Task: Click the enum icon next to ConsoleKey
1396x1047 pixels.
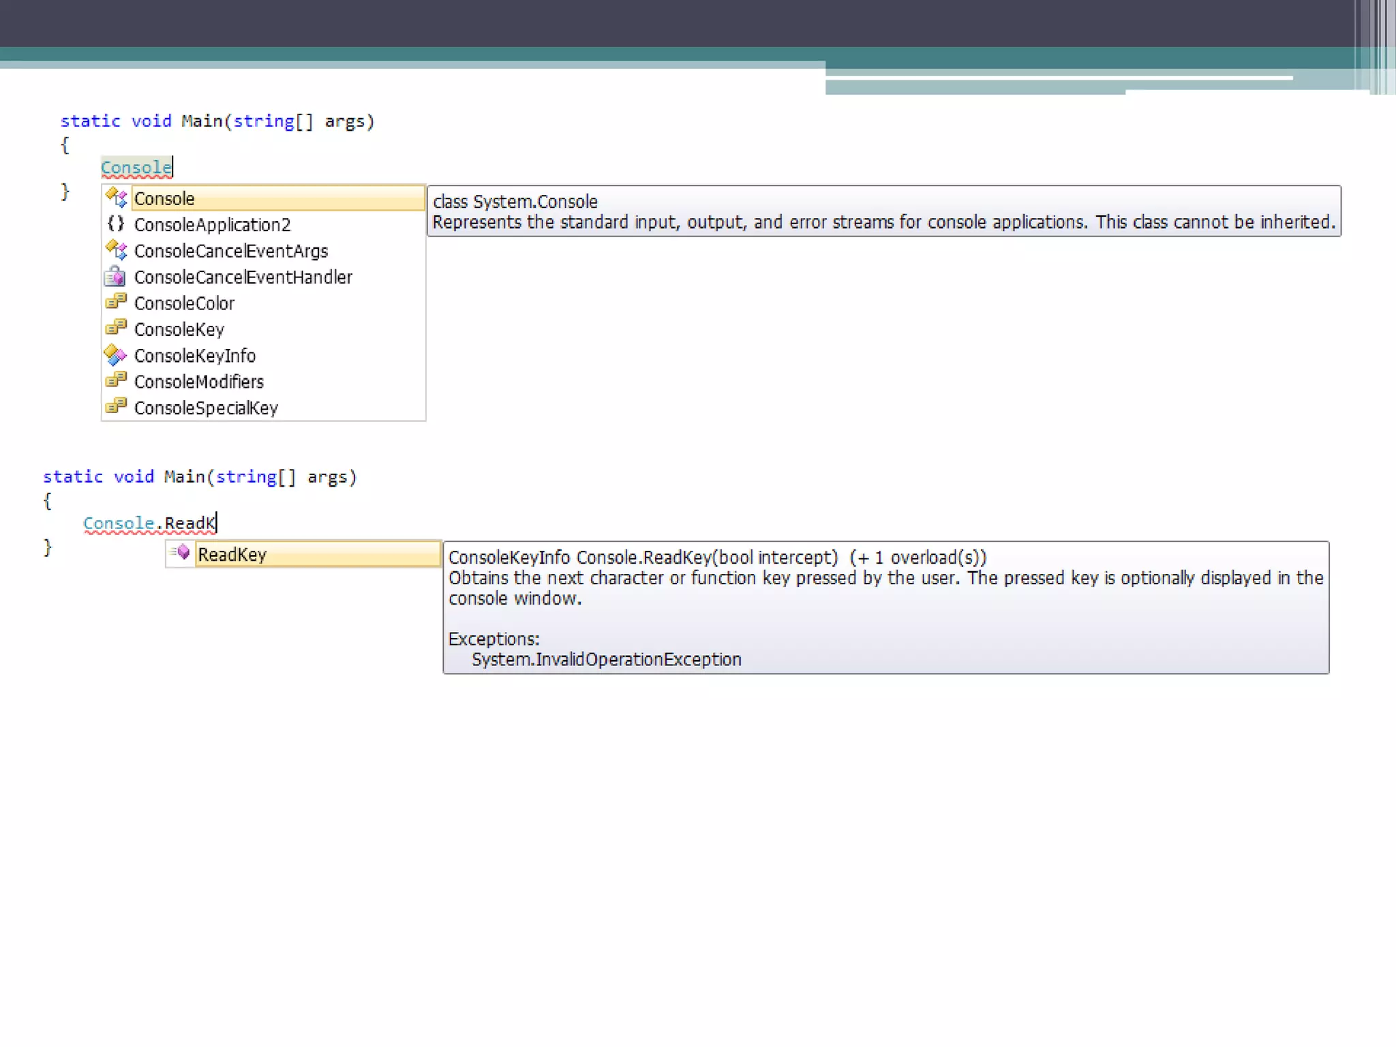Action: (116, 329)
